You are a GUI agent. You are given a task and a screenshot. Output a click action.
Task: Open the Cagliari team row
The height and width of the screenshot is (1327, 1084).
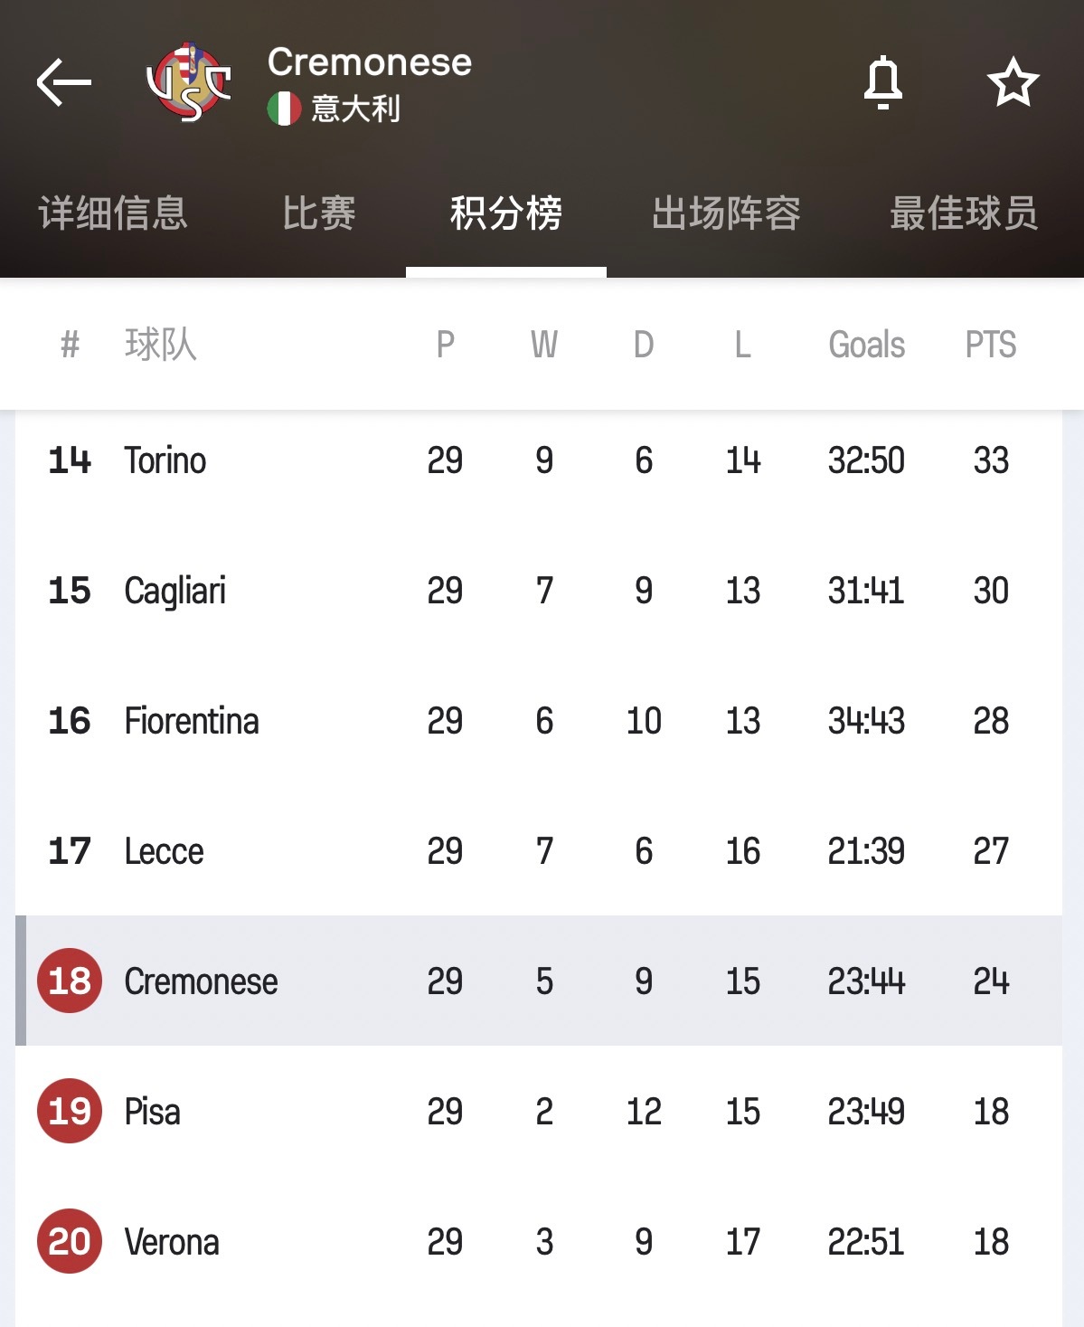175,591
